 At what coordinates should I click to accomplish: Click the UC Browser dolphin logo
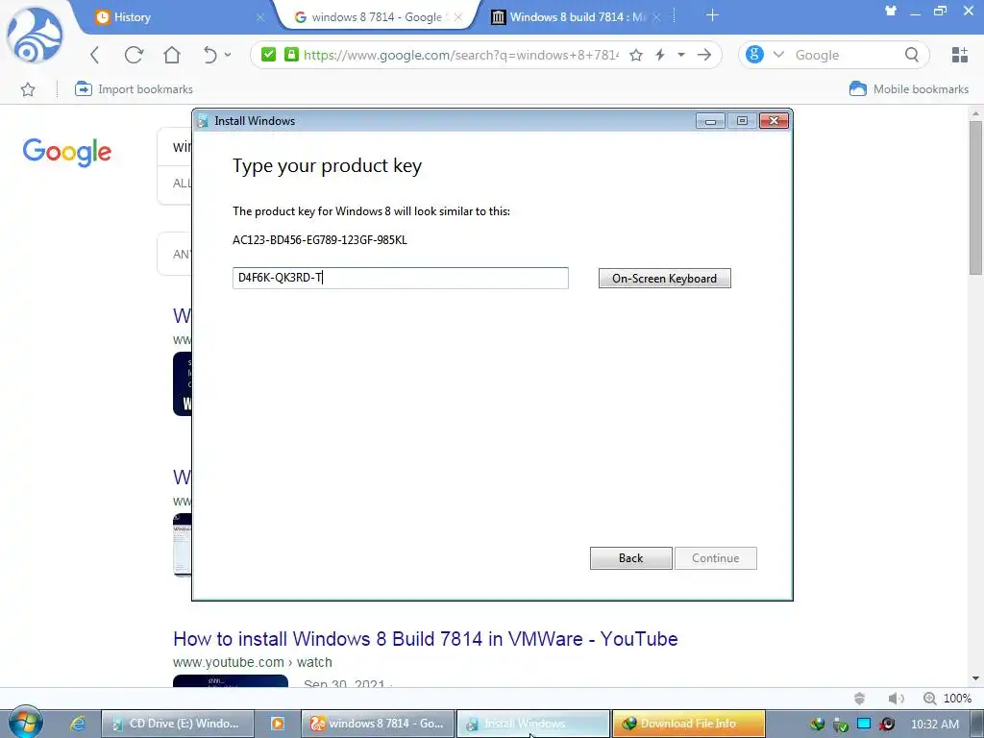[35, 37]
